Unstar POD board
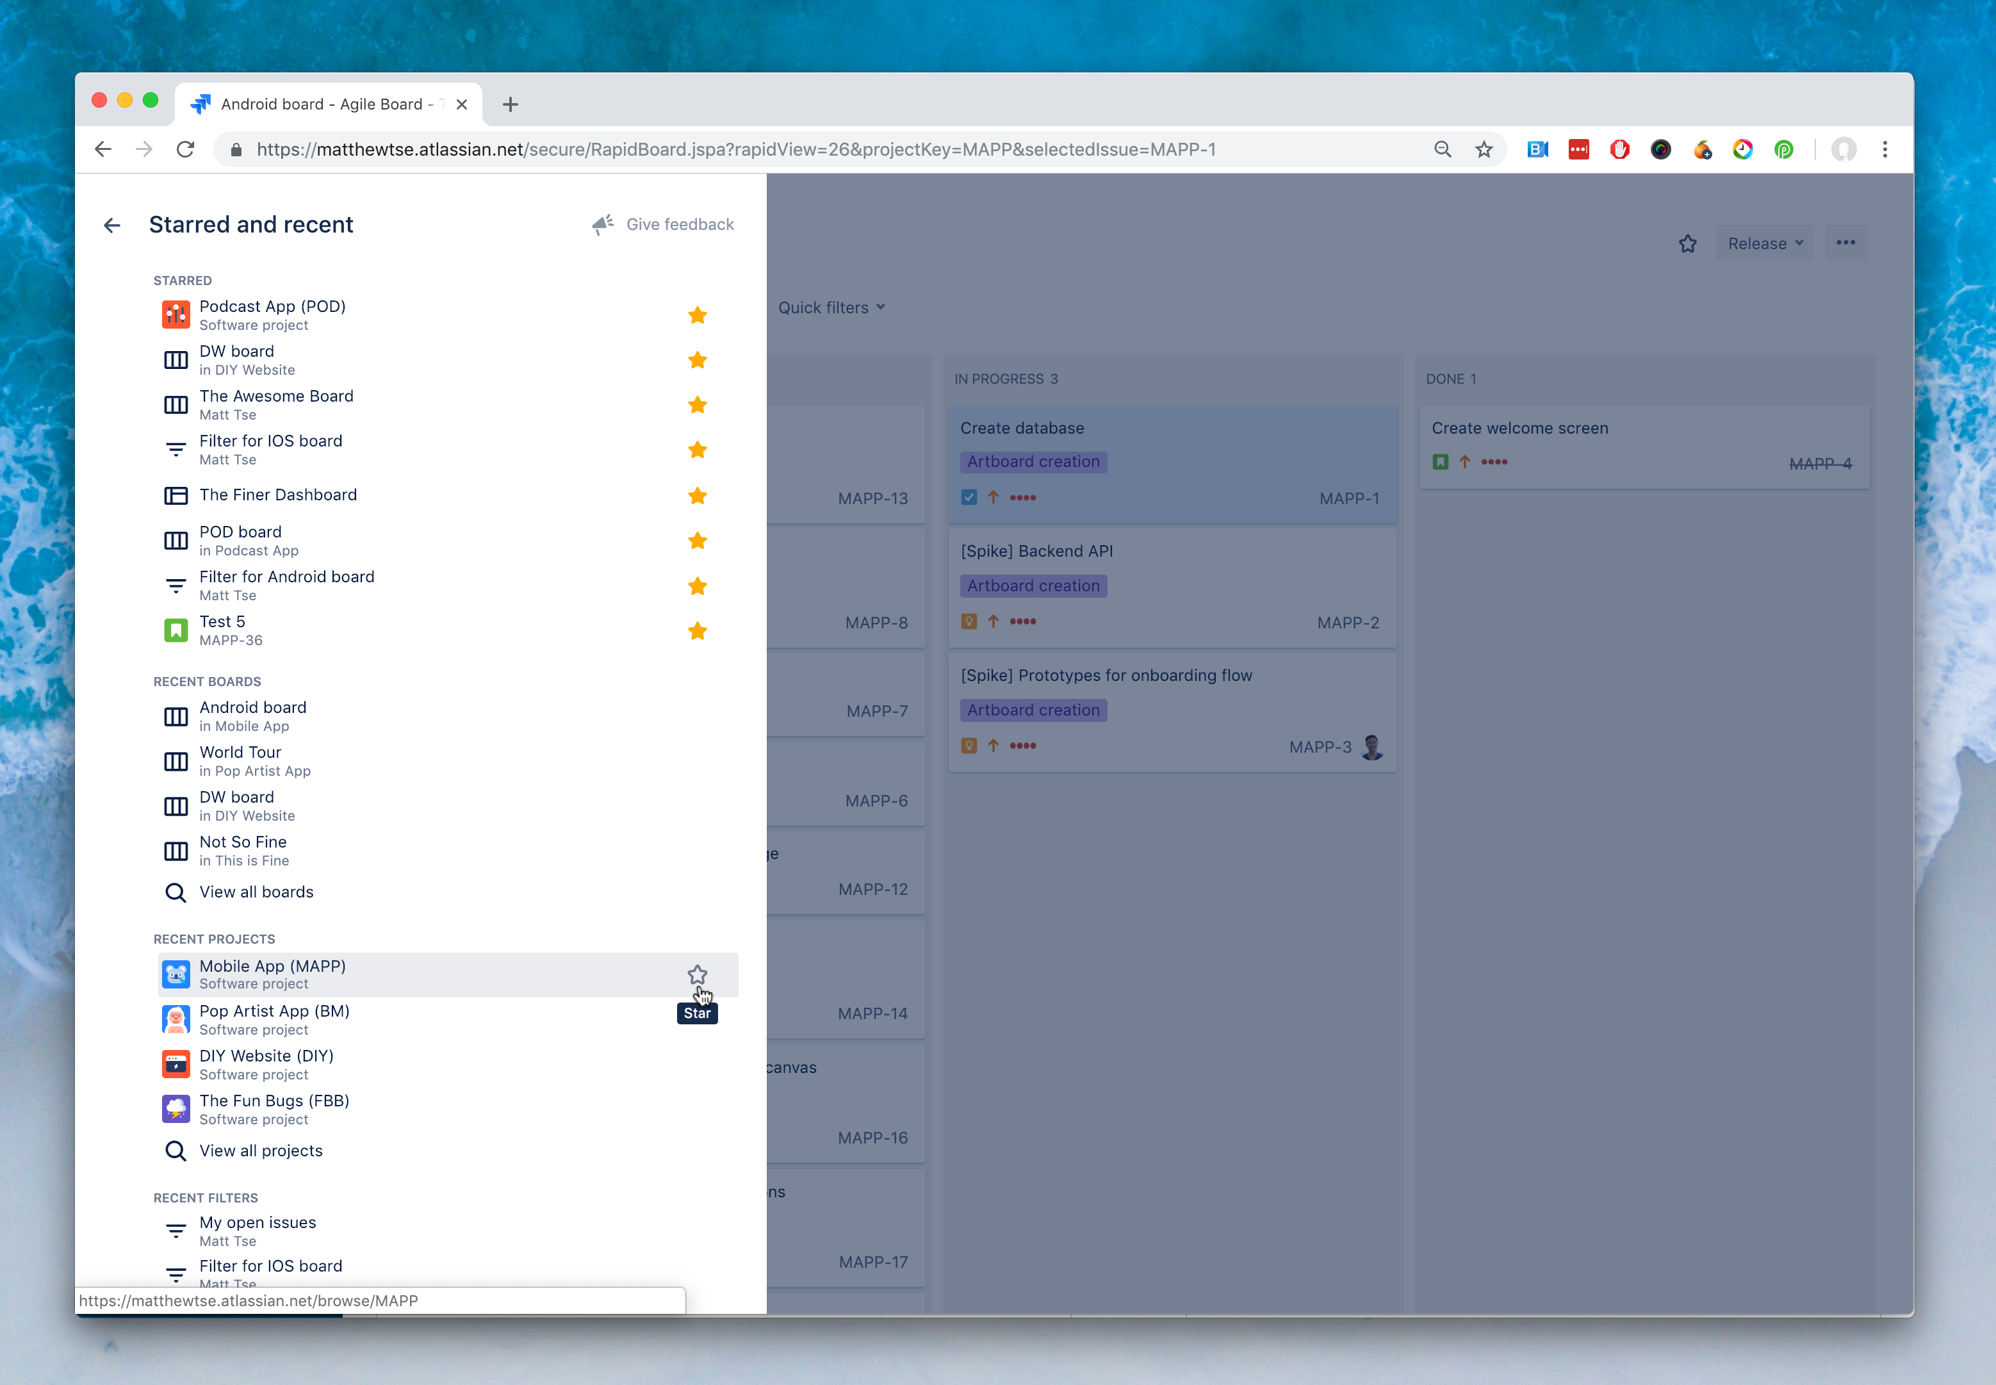 697,541
